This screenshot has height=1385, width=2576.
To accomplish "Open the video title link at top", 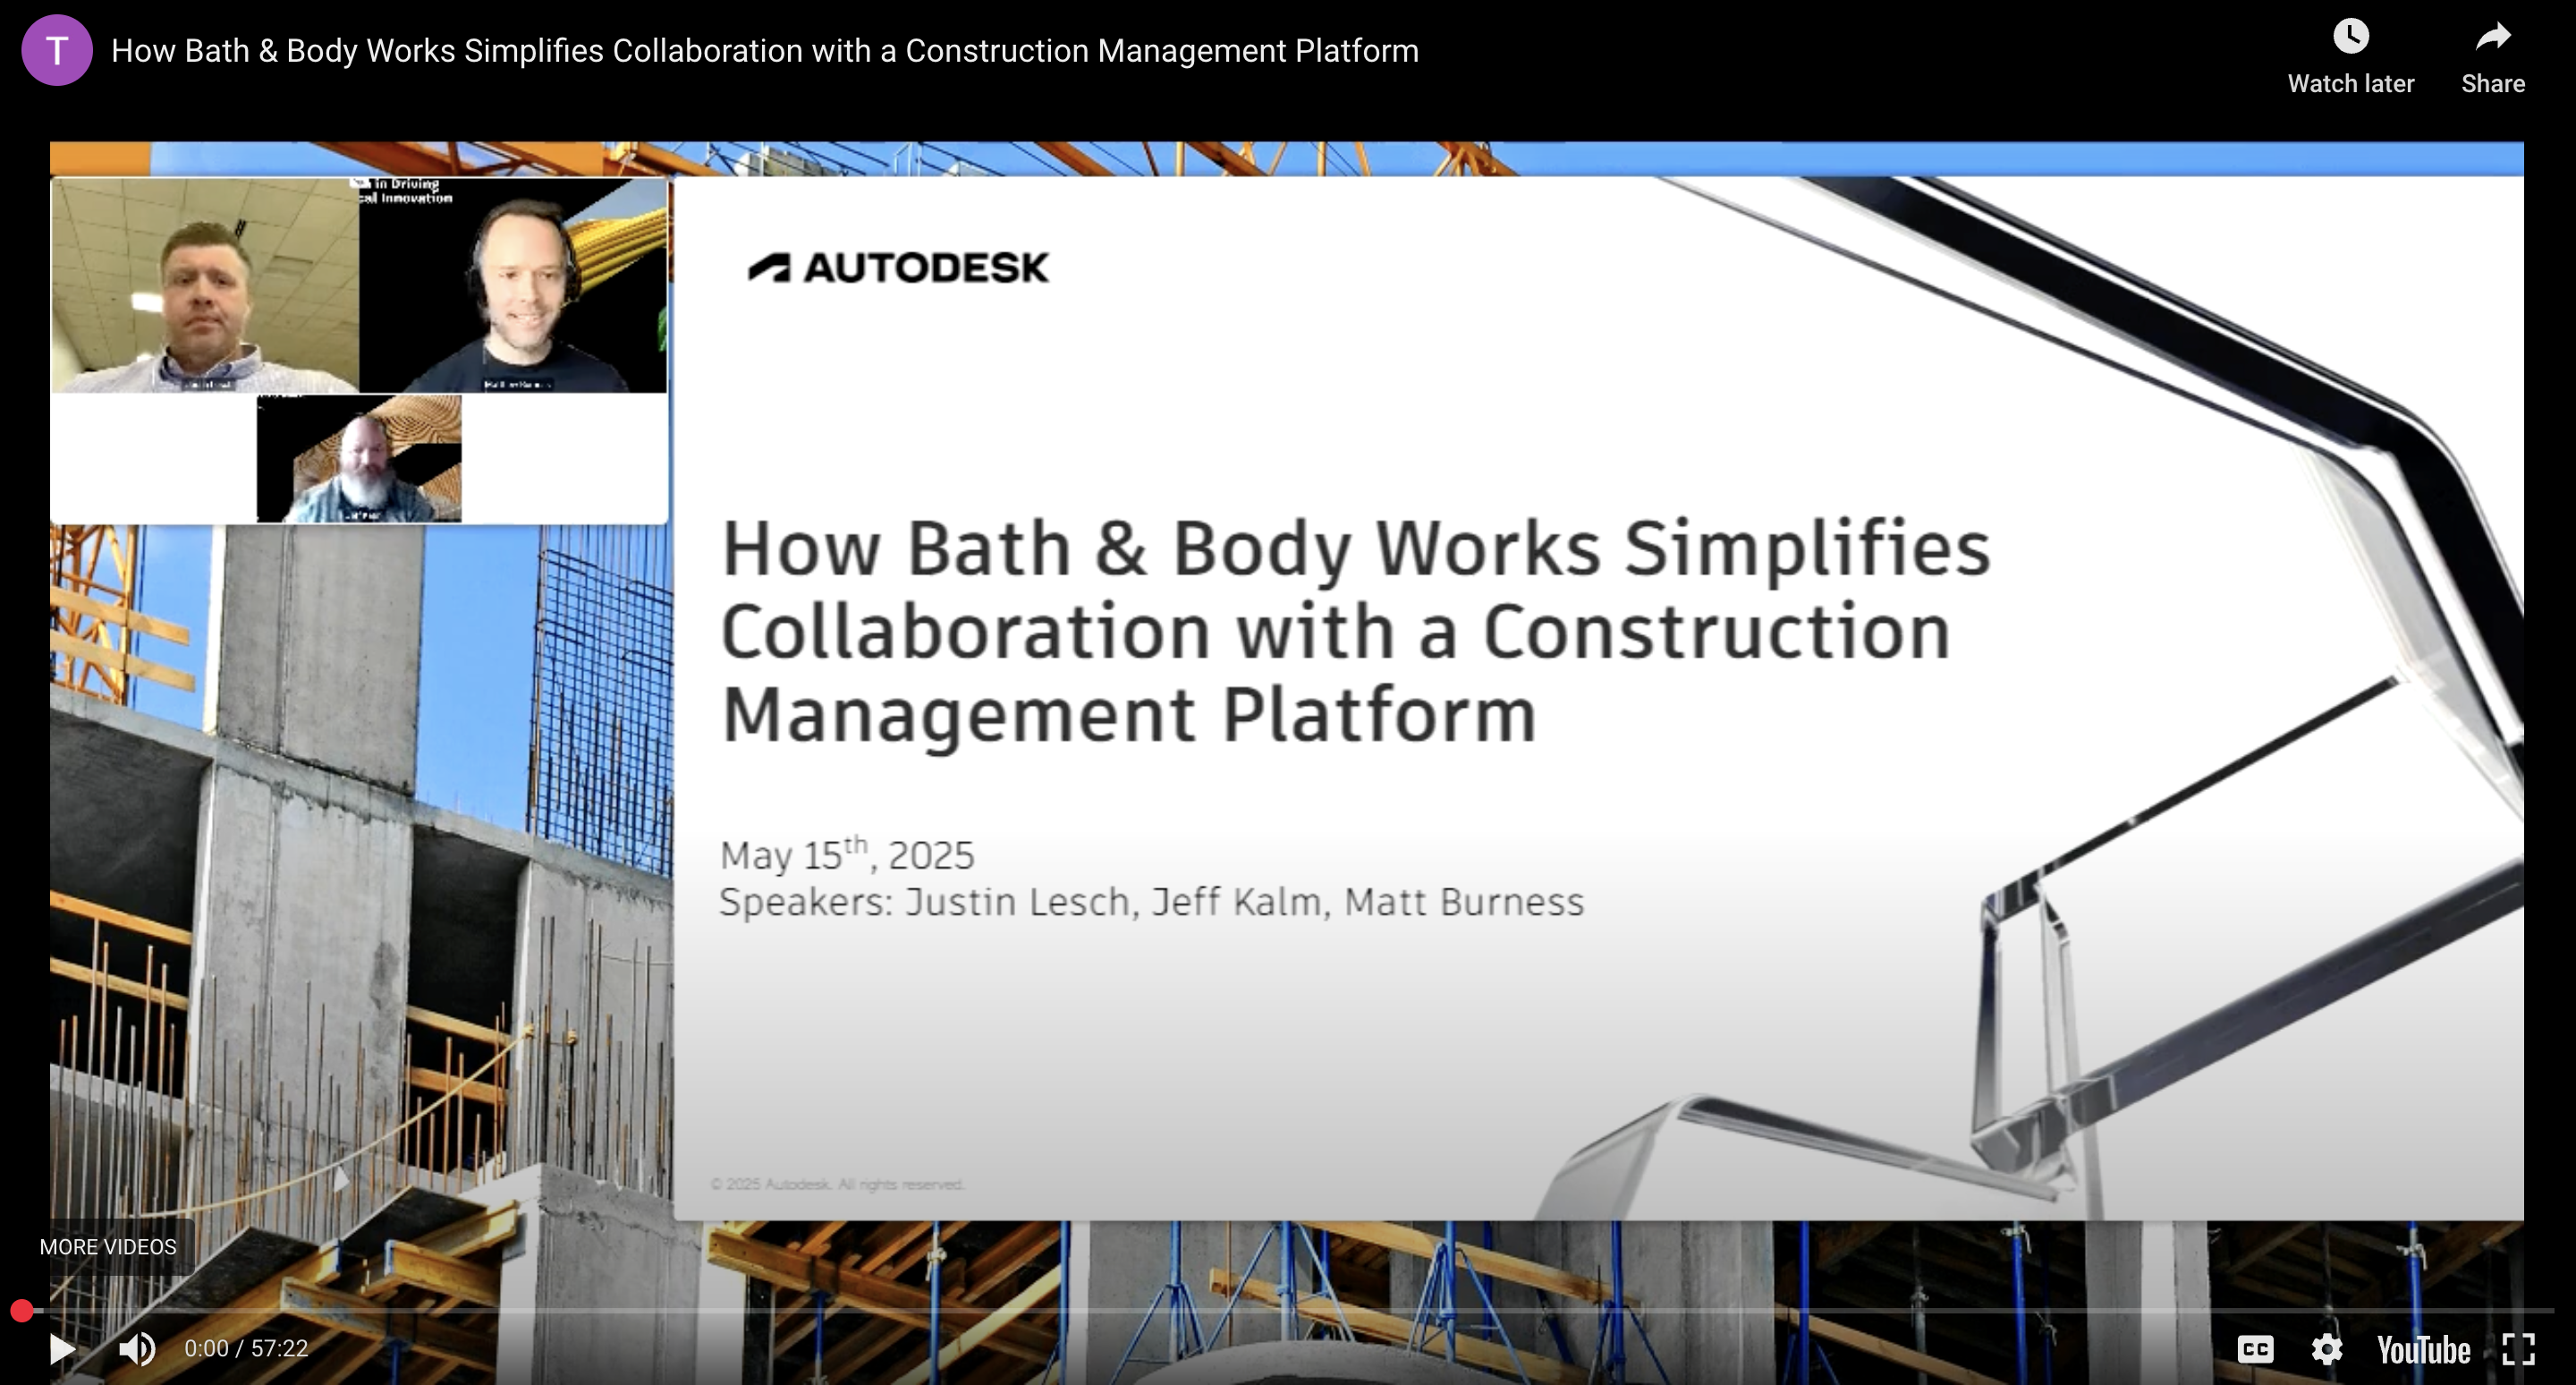I will [x=765, y=50].
